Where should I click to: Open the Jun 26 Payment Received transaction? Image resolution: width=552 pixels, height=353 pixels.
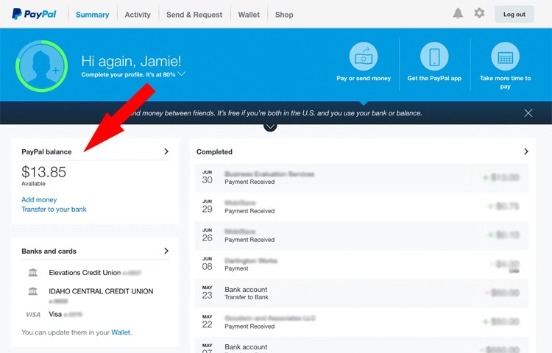[361, 235]
